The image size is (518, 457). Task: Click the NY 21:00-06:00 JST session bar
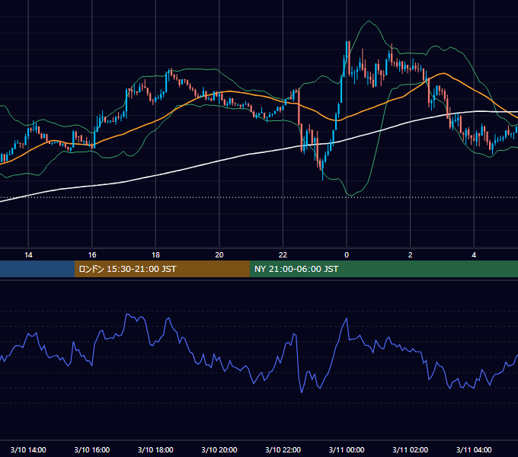[383, 269]
